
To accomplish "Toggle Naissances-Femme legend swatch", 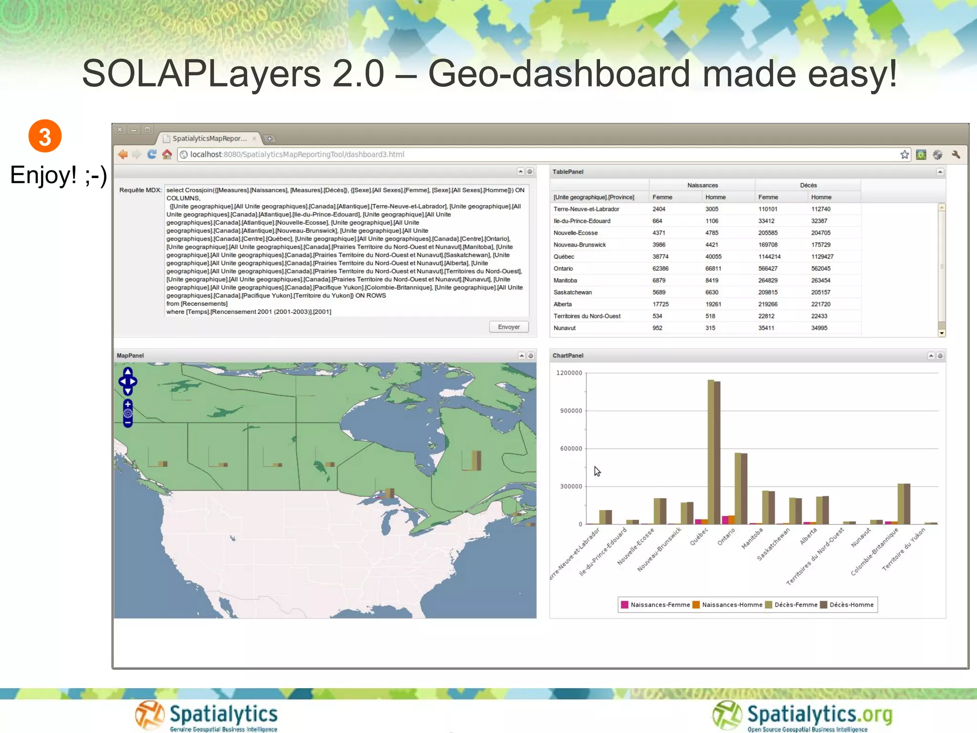I will [x=624, y=605].
